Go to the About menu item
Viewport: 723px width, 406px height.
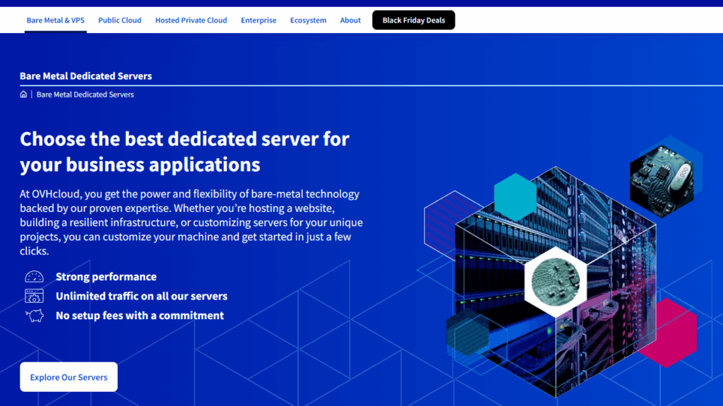tap(350, 20)
